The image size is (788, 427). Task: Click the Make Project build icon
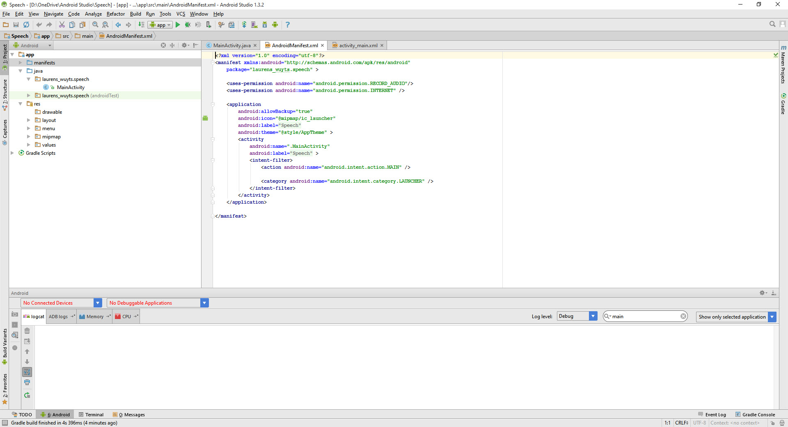[141, 25]
